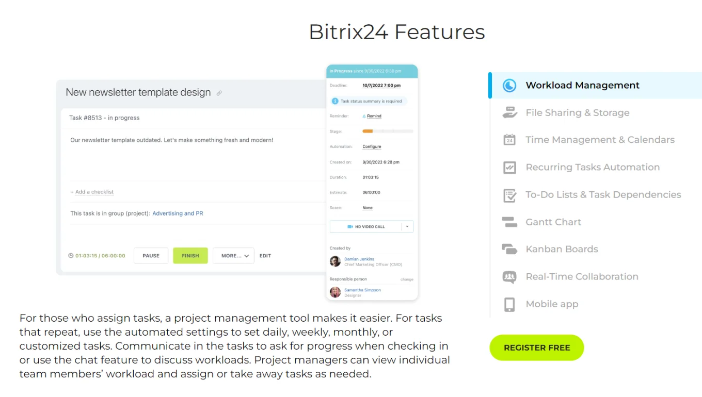Click the Workload Management pie icon

(x=509, y=86)
